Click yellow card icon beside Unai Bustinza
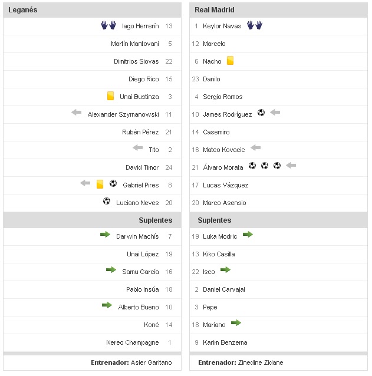 (x=110, y=96)
